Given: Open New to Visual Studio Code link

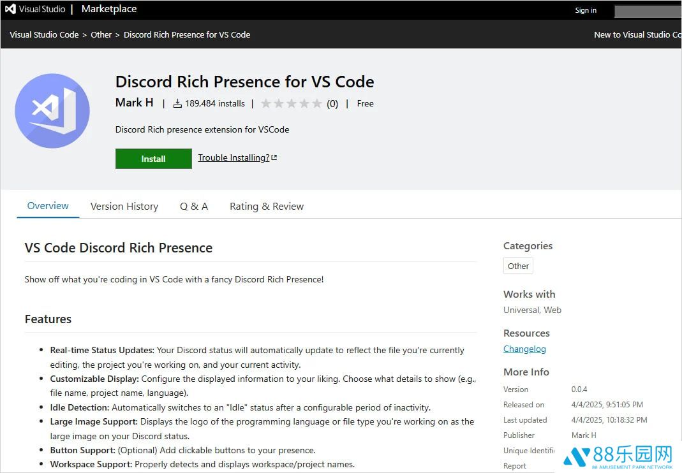Looking at the screenshot, I should (x=637, y=35).
